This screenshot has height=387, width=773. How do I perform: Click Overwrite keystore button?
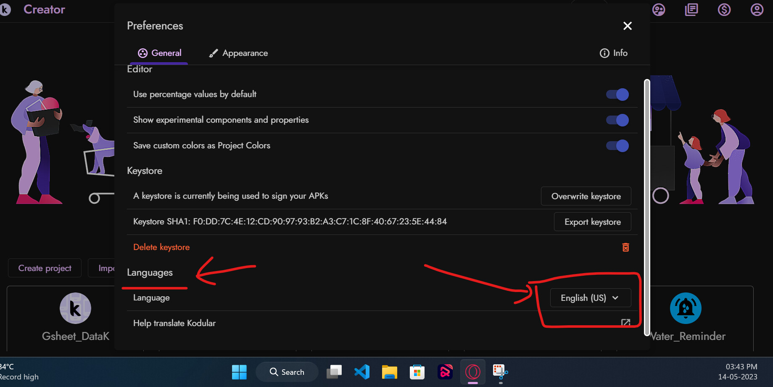(x=586, y=196)
